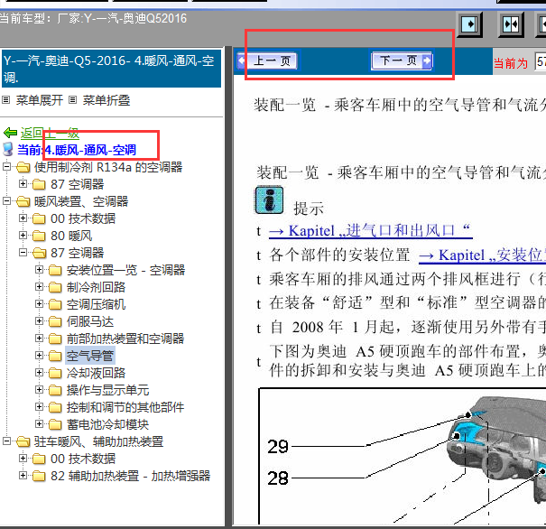Image resolution: width=546 pixels, height=529 pixels.
Task: Select 操作与显示单元 tree item
Action: [x=107, y=390]
